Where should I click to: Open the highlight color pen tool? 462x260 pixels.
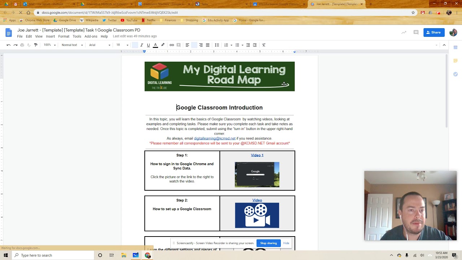point(163,45)
